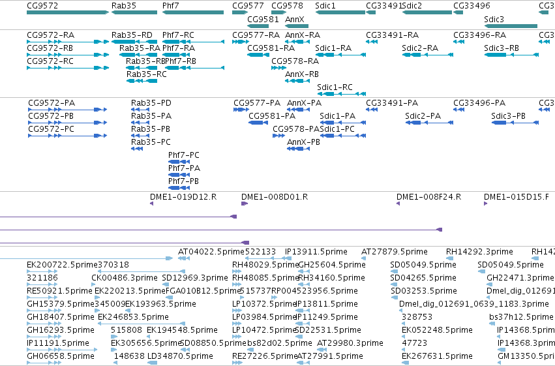Click the Rab35 gene bar
This screenshot has width=555, height=366.
pyautogui.click(x=134, y=12)
